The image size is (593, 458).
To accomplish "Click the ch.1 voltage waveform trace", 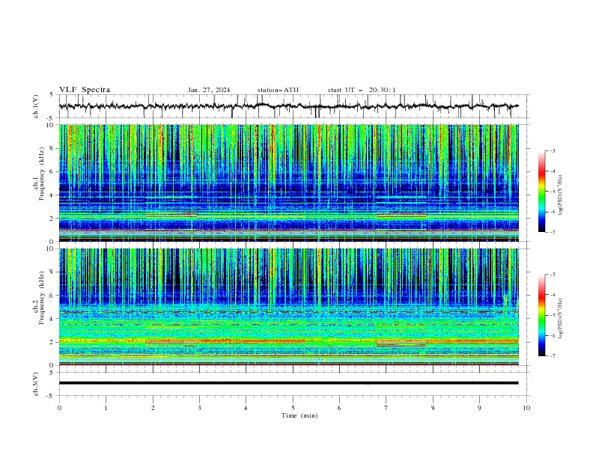I will tap(288, 106).
